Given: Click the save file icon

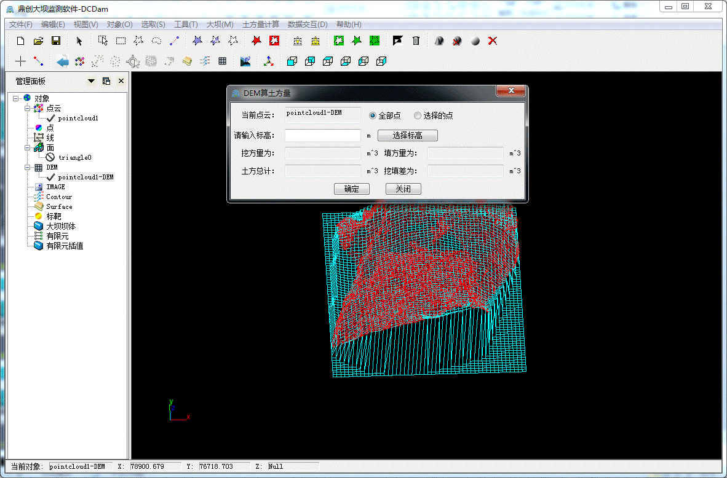Looking at the screenshot, I should 55,41.
